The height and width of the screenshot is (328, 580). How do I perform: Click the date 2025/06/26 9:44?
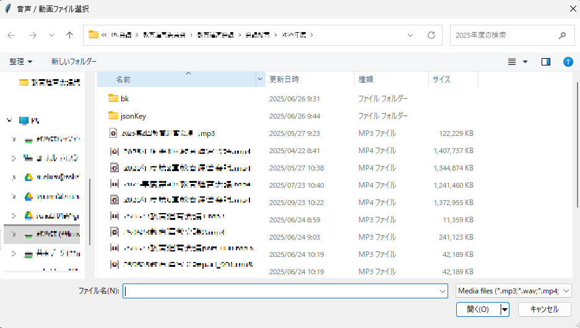295,116
